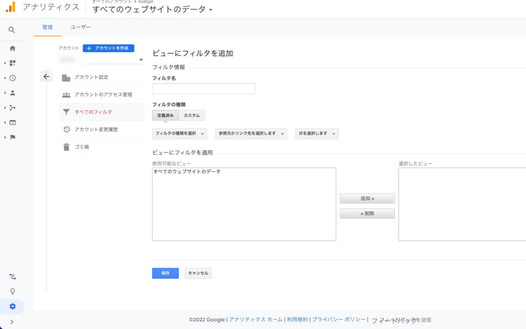
Task: Open the すべてのウェブサイトのデータ view selector
Action: tap(152, 9)
